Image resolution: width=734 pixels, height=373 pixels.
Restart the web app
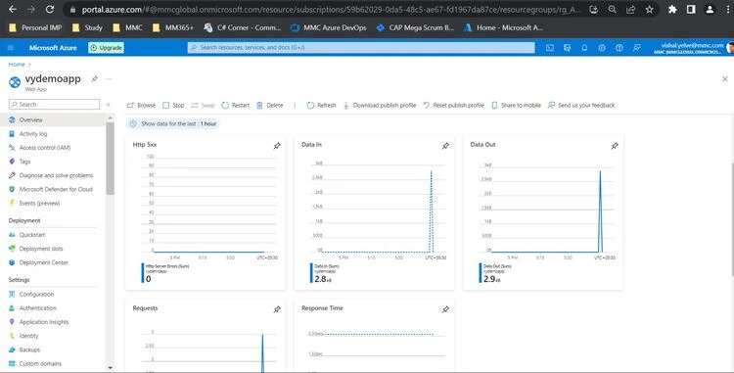[236, 106]
